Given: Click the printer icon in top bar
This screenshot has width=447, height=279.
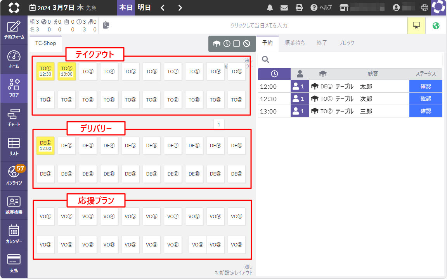Looking at the screenshot, I should click(299, 8).
